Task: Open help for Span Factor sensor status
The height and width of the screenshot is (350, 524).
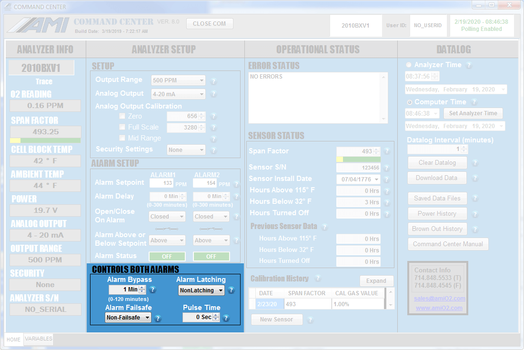Action: [x=387, y=151]
